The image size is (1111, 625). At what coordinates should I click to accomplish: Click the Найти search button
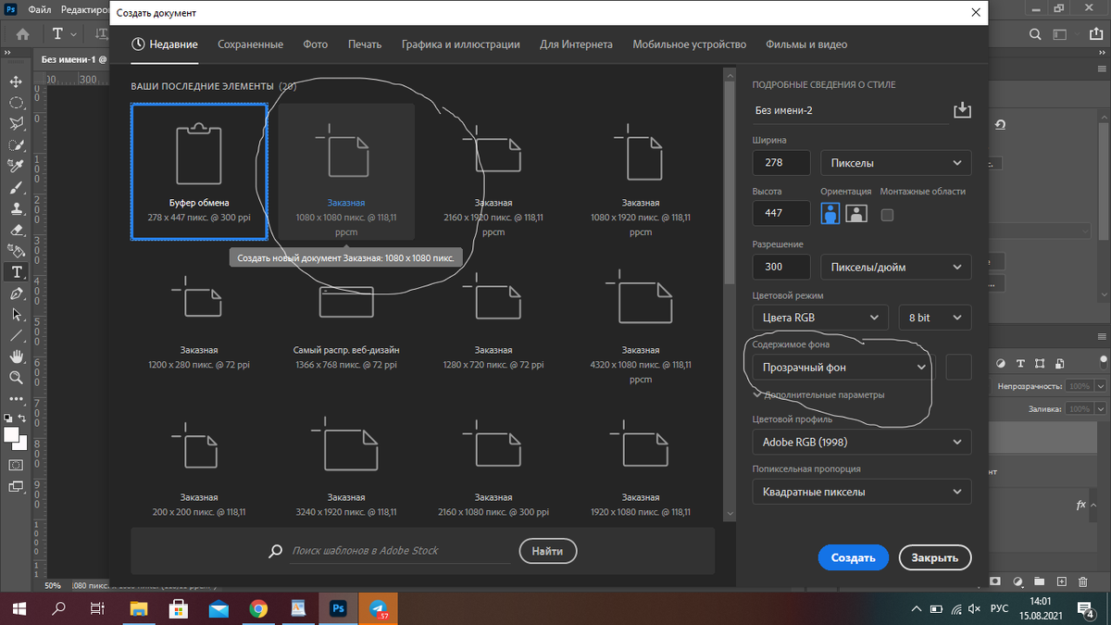pos(547,551)
